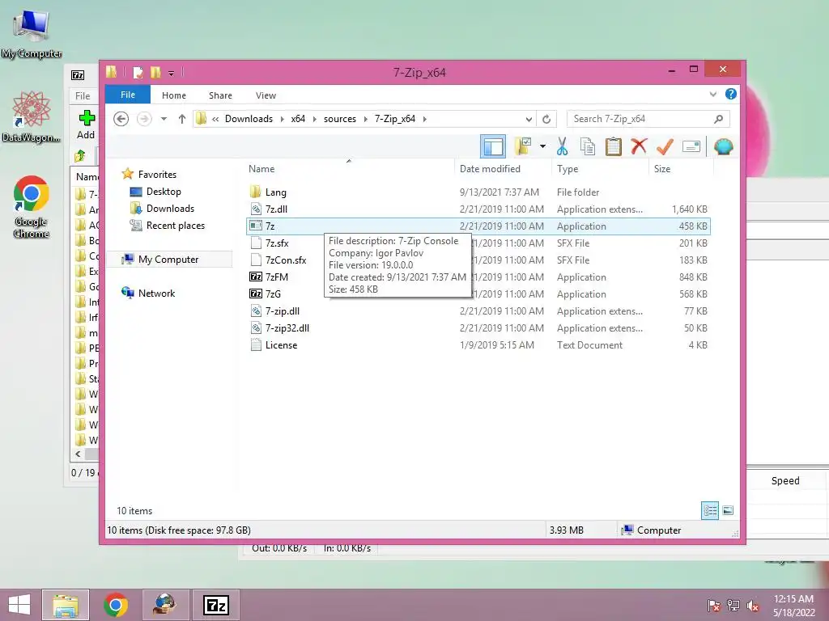Image resolution: width=829 pixels, height=621 pixels.
Task: Click the quick access Properties icon
Action: (138, 72)
